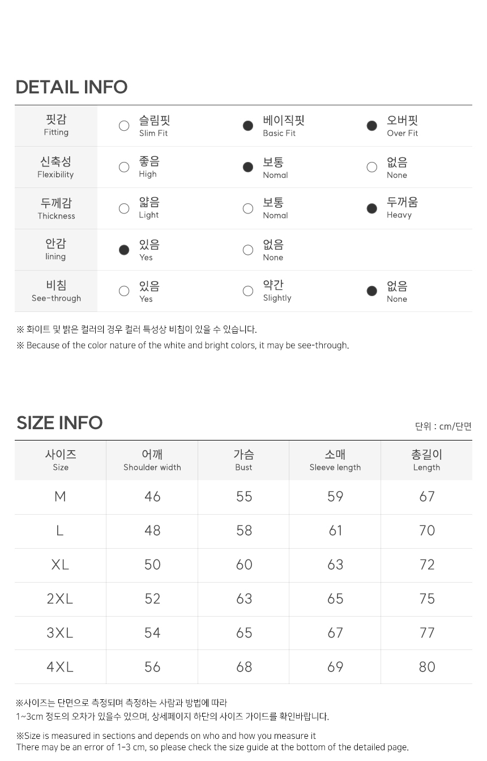Viewport: 487px width, 761px height.
Task: Click the Sleeve length column header
Action: pyautogui.click(x=335, y=460)
